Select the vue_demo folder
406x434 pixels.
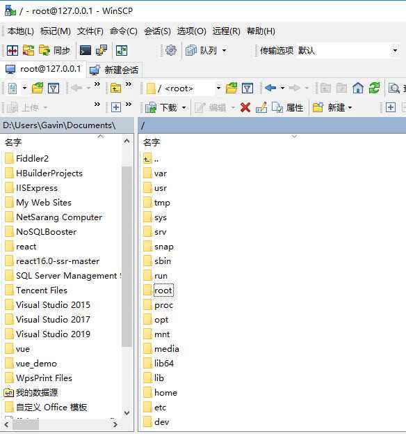click(31, 364)
